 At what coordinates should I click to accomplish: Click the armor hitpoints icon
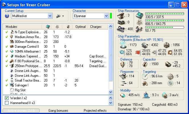(145, 45)
